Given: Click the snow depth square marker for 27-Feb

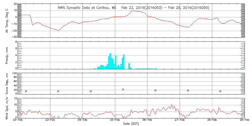Looking at the screenshot, I should click(188, 90).
